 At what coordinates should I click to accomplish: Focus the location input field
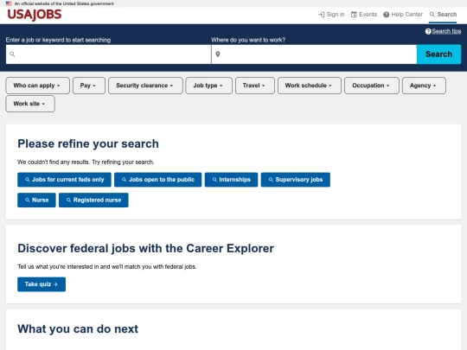(x=314, y=54)
